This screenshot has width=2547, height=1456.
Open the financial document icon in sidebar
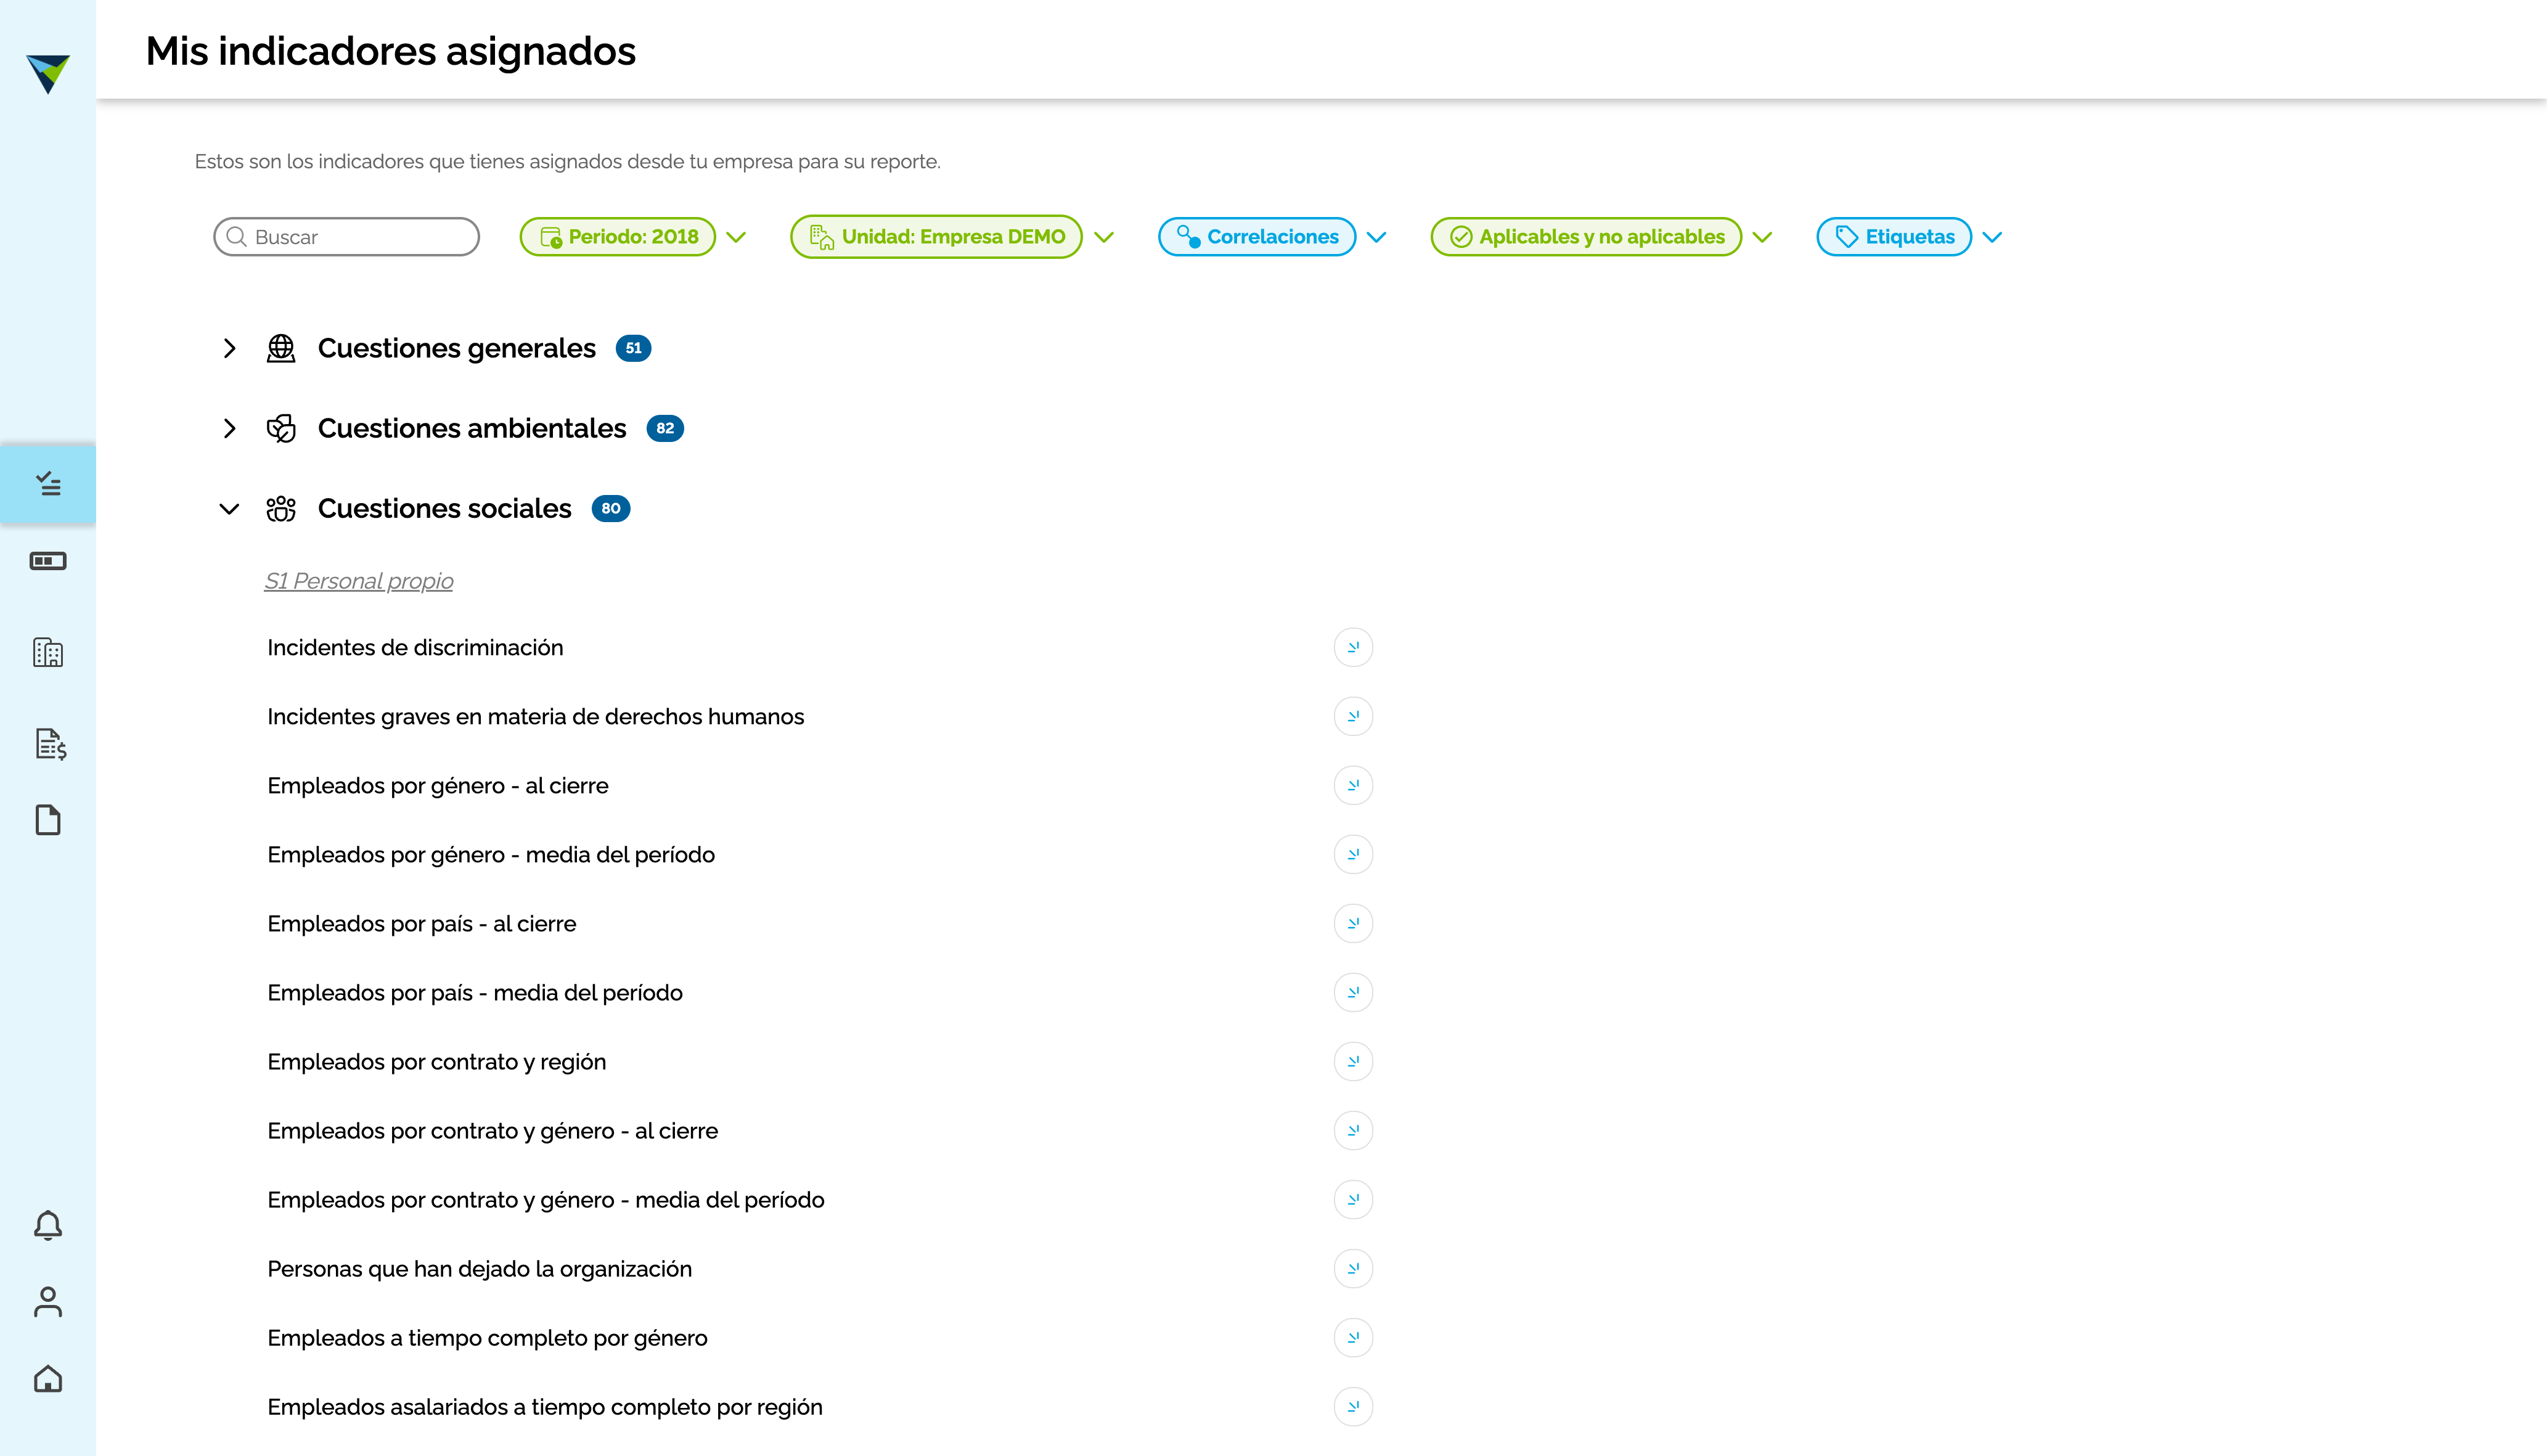coord(50,744)
